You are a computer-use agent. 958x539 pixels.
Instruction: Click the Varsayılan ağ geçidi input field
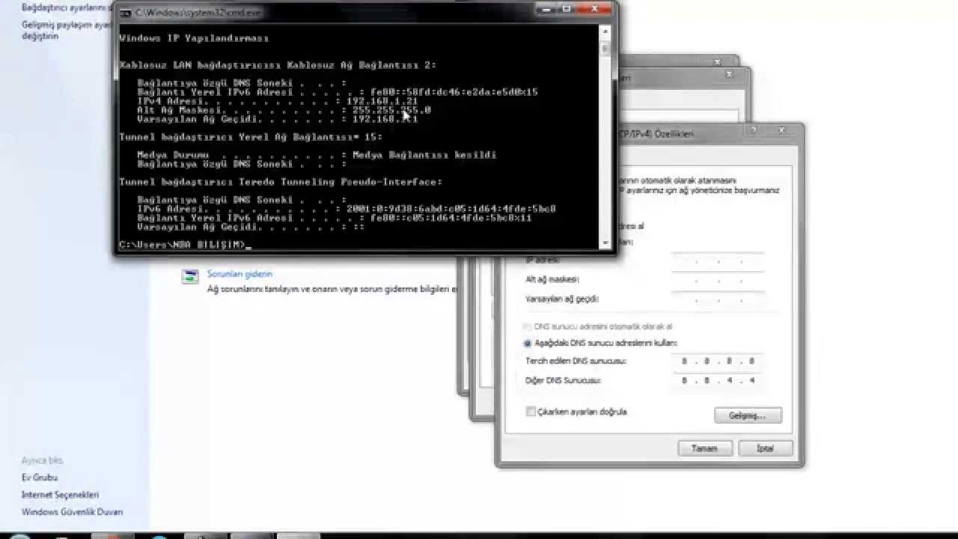click(718, 300)
